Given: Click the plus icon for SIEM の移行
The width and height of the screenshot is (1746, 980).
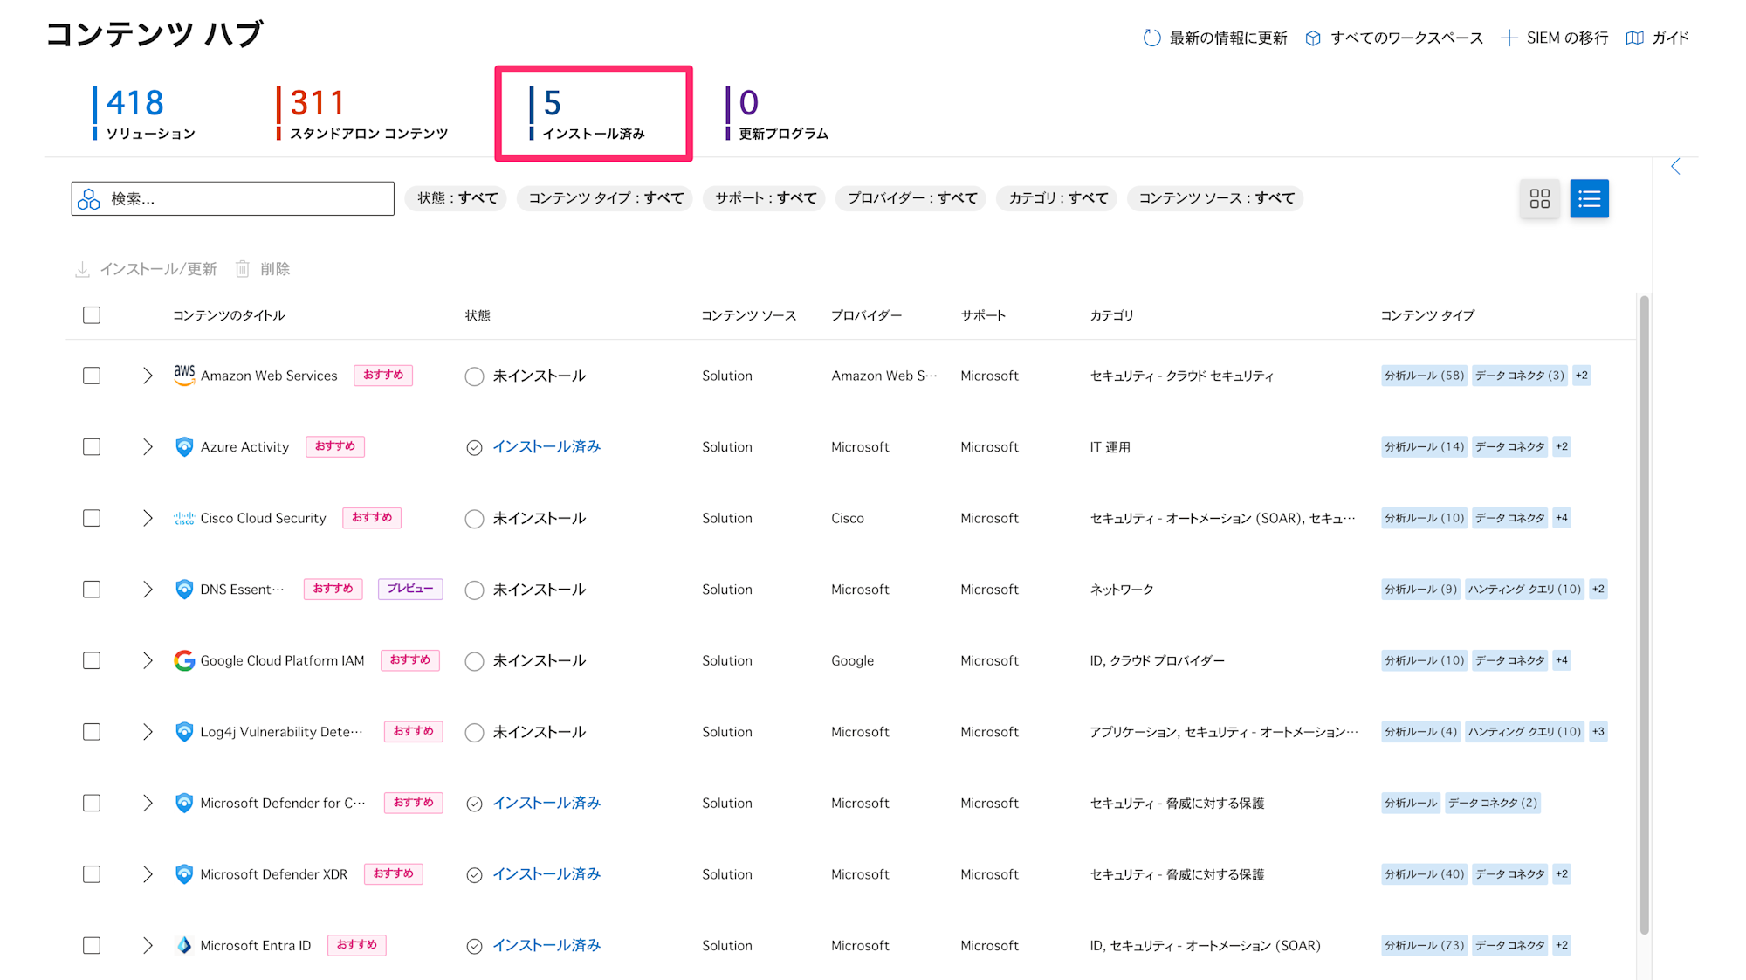Looking at the screenshot, I should point(1509,38).
